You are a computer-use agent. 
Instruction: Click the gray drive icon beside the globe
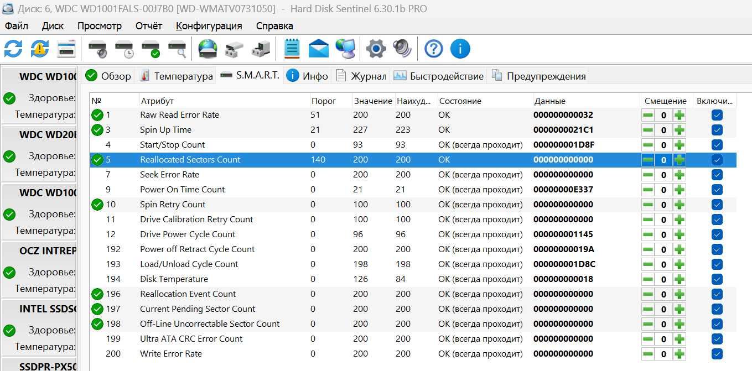coord(234,49)
